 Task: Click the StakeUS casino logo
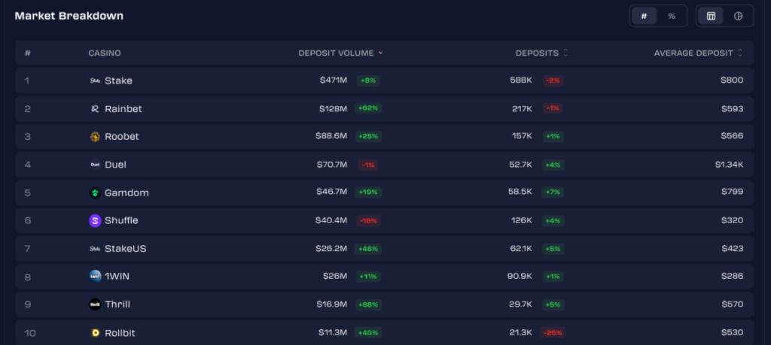pyautogui.click(x=95, y=249)
